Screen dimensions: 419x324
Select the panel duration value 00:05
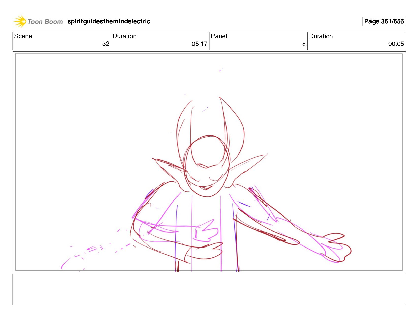click(396, 44)
